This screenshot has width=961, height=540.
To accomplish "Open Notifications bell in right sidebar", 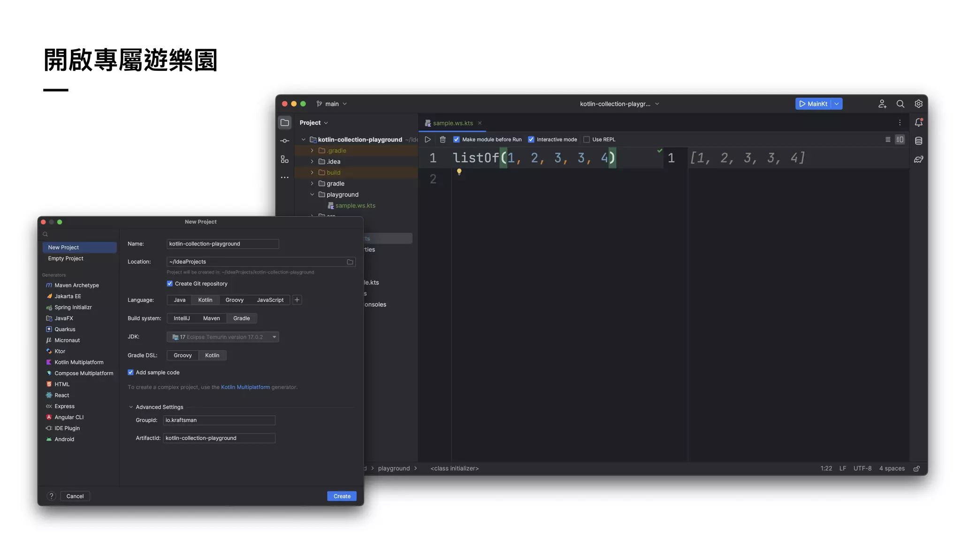I will [x=918, y=122].
